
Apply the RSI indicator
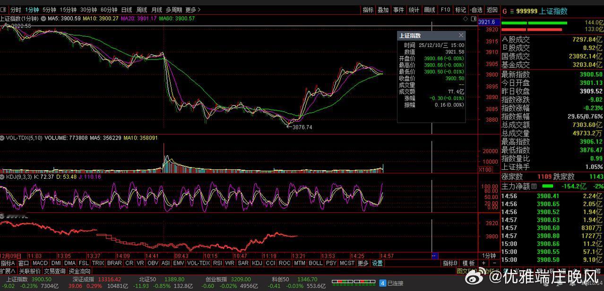tap(217, 263)
